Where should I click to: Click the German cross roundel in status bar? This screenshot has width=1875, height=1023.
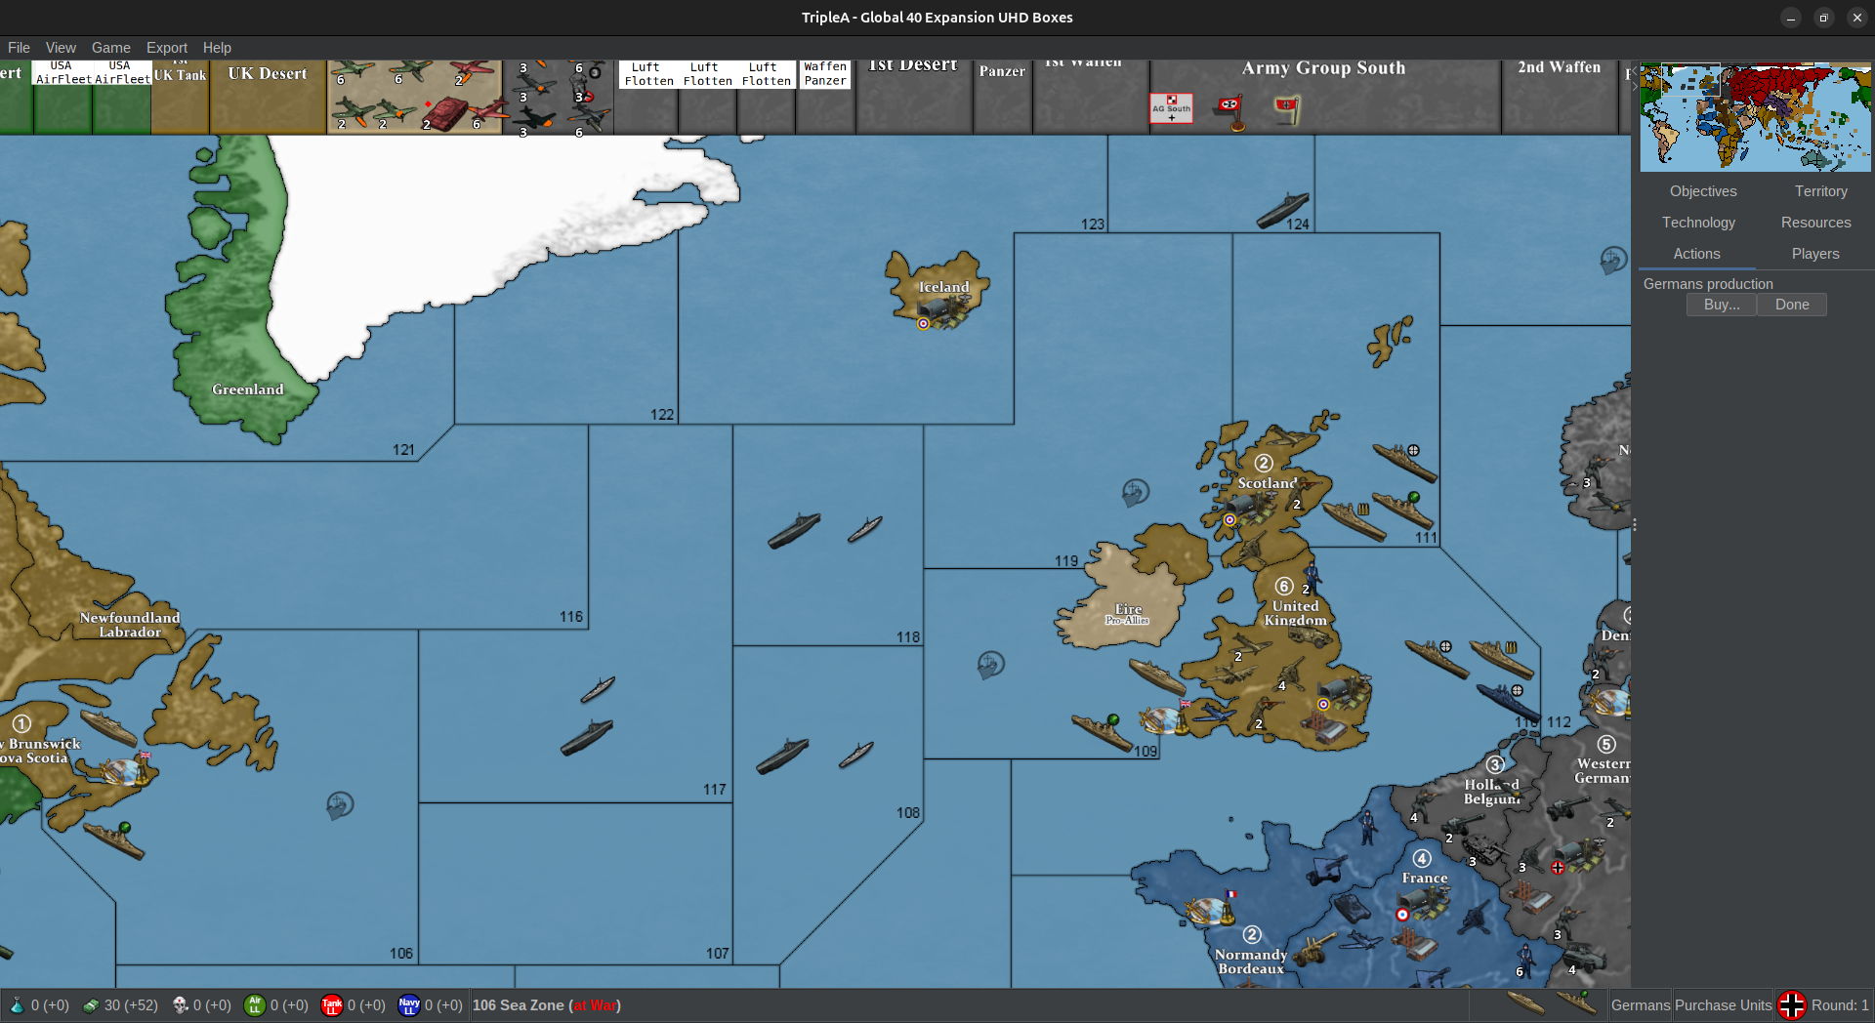click(1792, 1005)
